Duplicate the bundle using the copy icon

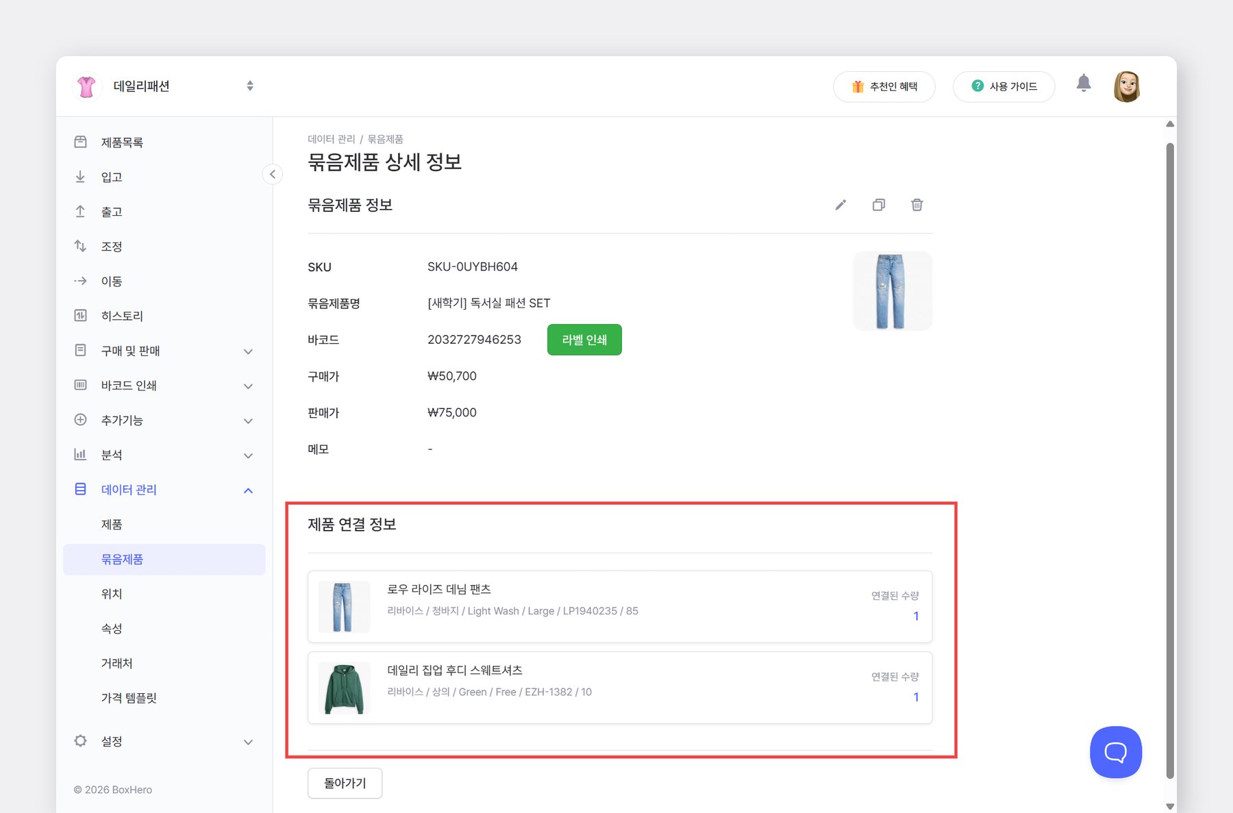pyautogui.click(x=879, y=205)
